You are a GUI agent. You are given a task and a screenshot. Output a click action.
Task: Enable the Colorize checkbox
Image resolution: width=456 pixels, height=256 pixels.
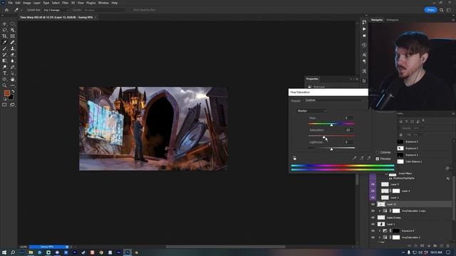click(377, 152)
